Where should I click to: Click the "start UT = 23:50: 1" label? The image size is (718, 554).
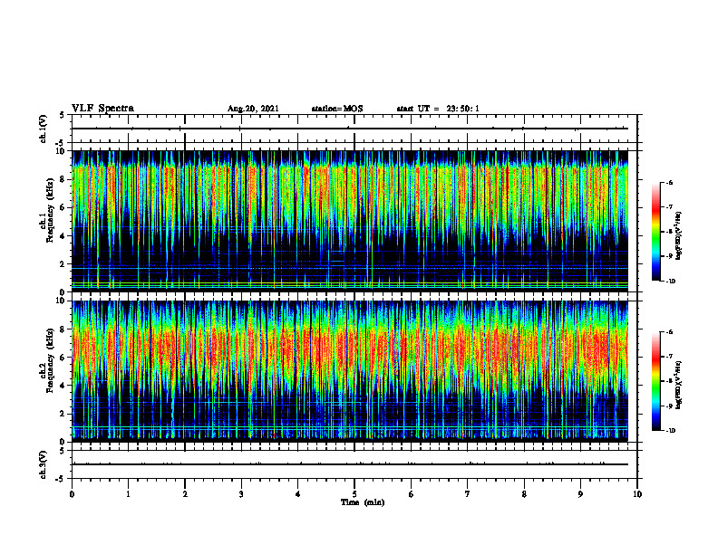438,109
